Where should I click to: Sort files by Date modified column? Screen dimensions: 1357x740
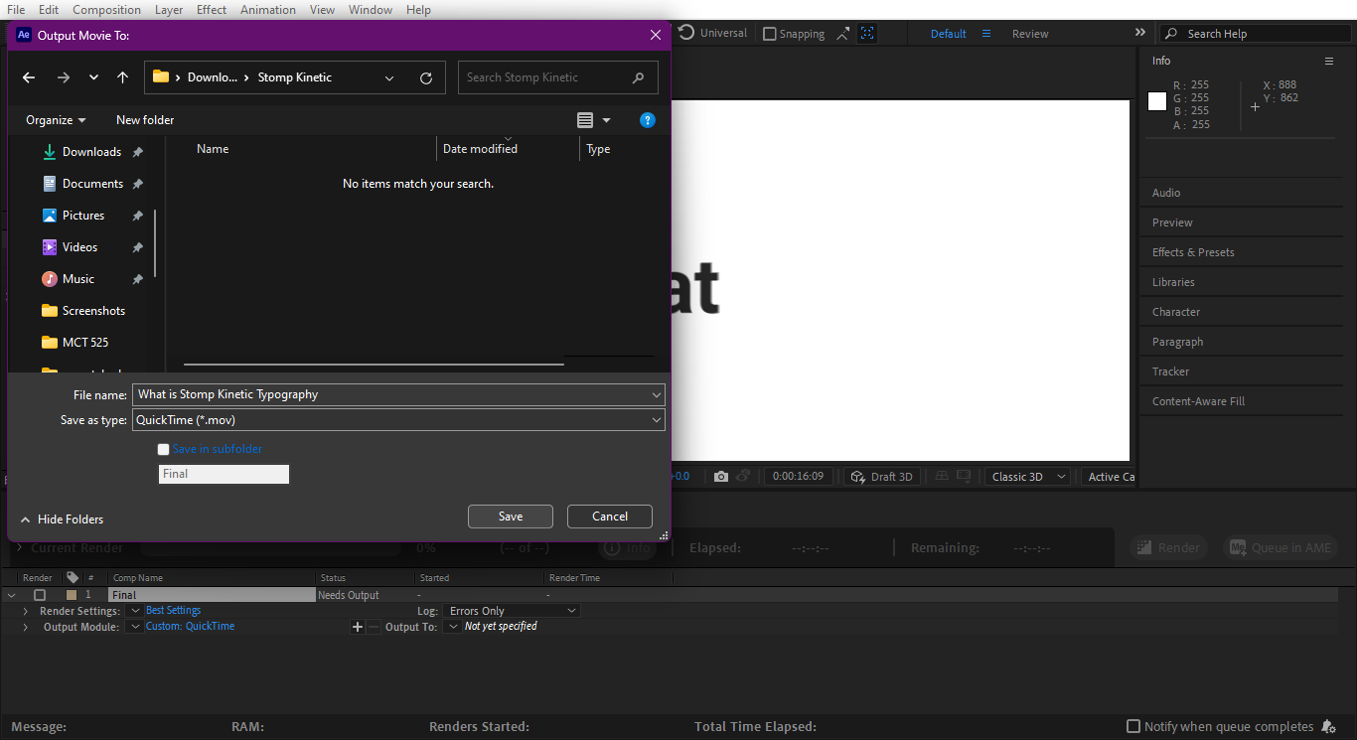coord(480,149)
